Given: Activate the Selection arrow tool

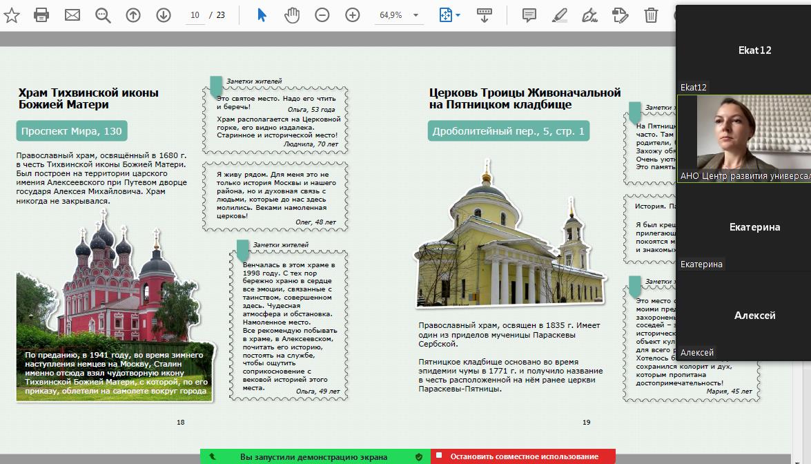Looking at the screenshot, I should [262, 15].
